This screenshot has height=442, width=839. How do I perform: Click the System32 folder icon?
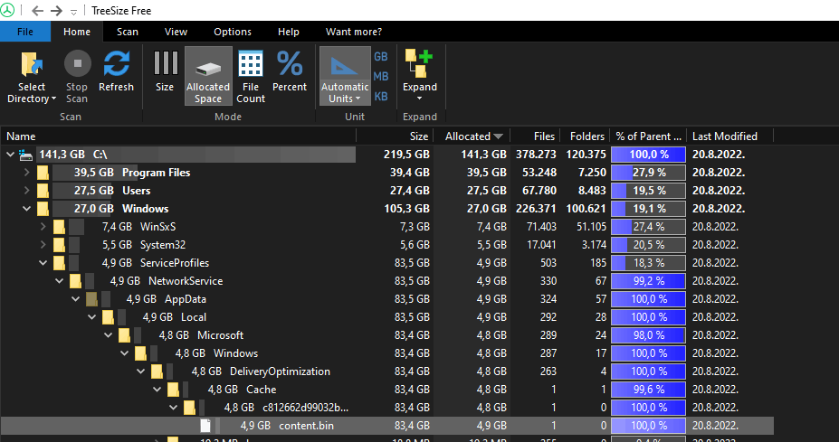coord(60,245)
